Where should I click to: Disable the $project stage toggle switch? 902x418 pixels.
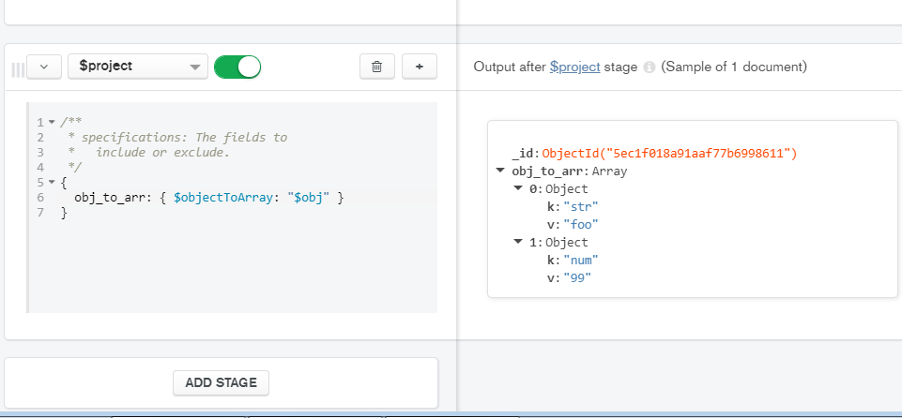(x=237, y=67)
